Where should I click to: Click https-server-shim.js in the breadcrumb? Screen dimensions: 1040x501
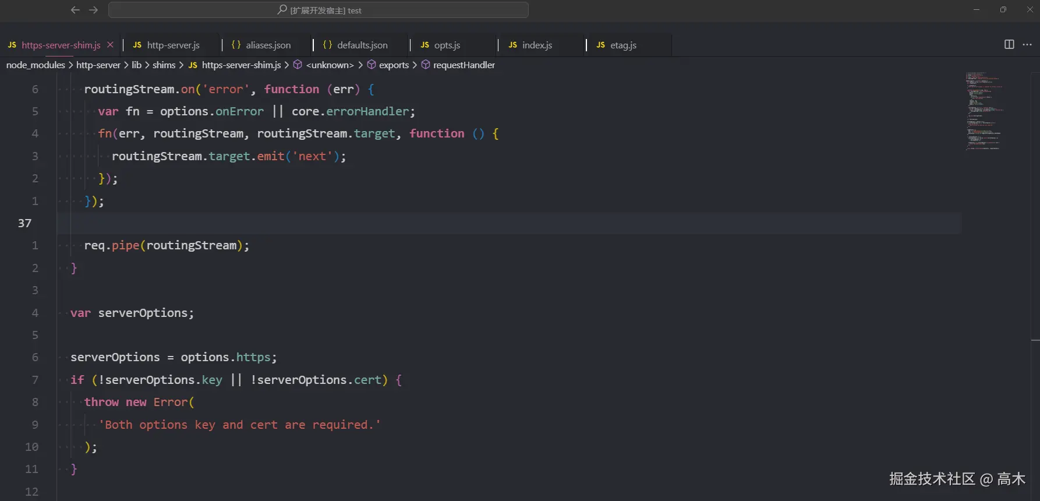point(241,65)
